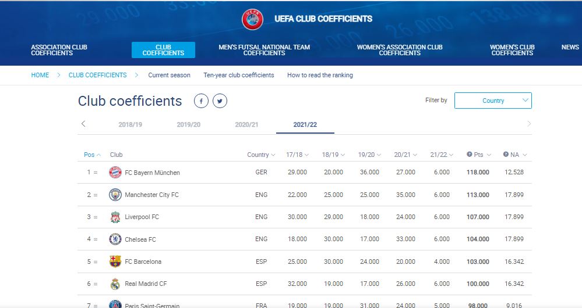Switch to the 2020/21 season tab
The height and width of the screenshot is (308, 582).
(x=246, y=124)
